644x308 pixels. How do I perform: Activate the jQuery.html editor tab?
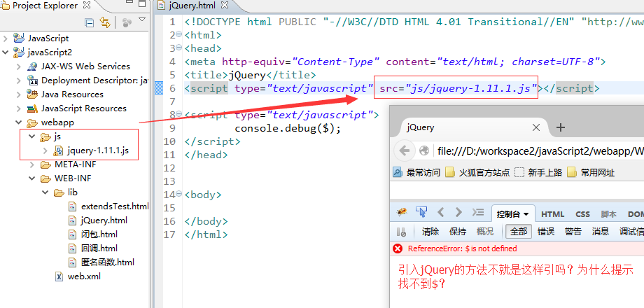pyautogui.click(x=193, y=6)
